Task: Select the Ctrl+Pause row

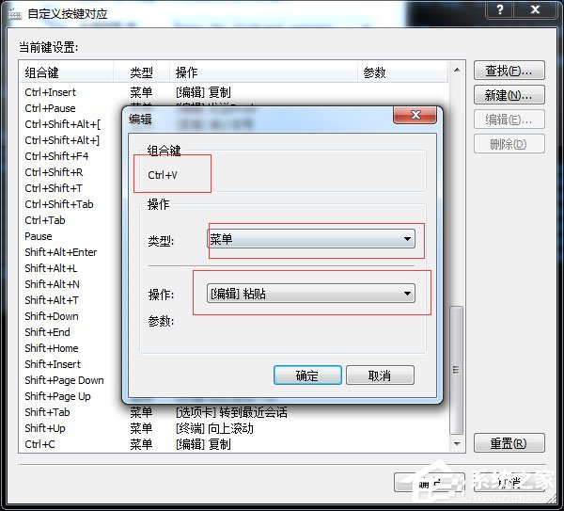Action: (x=50, y=108)
